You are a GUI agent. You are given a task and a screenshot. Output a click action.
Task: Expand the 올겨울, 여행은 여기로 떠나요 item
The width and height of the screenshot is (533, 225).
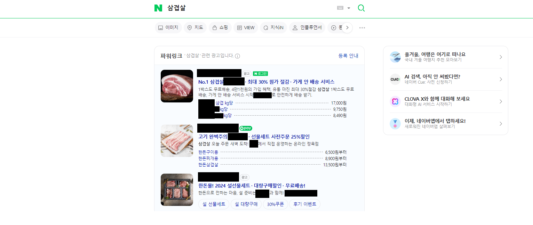coord(446,57)
